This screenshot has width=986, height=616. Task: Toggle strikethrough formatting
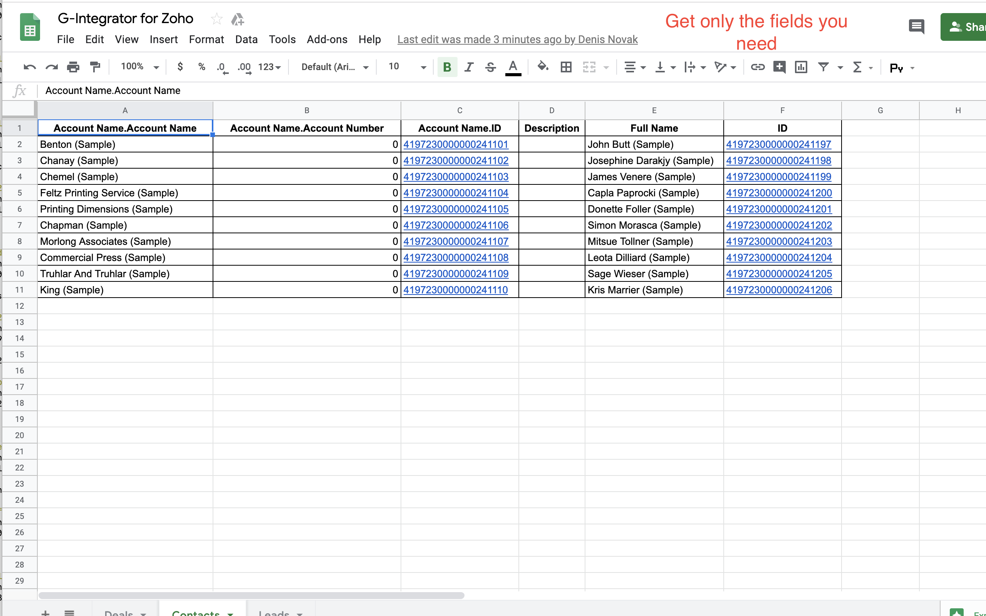tap(491, 67)
